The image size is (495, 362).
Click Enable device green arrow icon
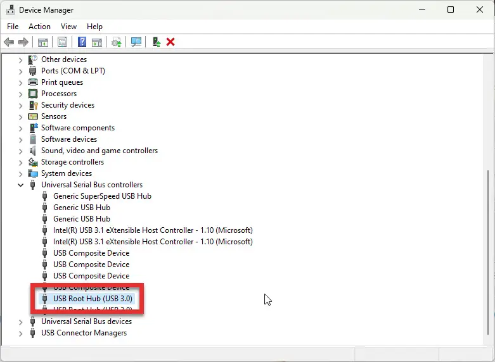157,42
